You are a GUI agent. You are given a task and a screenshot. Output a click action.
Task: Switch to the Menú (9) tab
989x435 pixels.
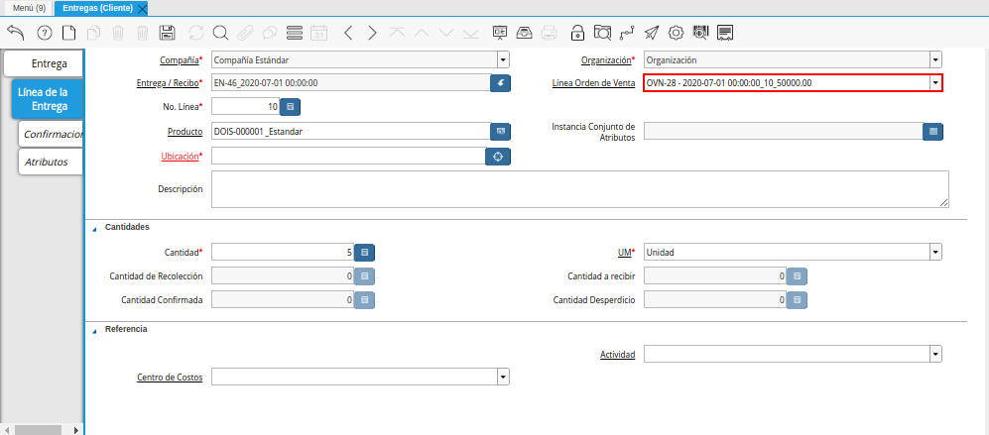tap(29, 8)
